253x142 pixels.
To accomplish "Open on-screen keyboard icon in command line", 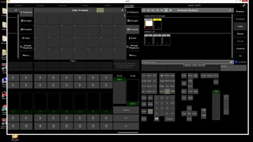I will pos(231,62).
